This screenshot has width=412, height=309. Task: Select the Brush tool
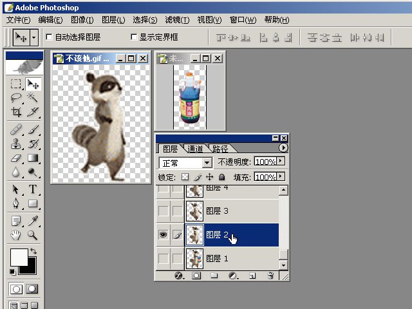coord(33,130)
